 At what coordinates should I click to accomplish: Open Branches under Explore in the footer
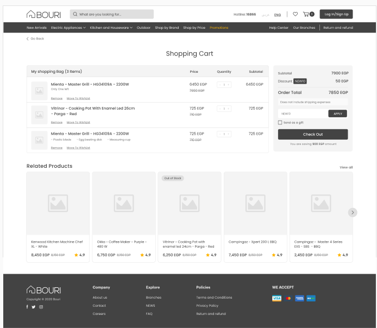click(x=153, y=298)
